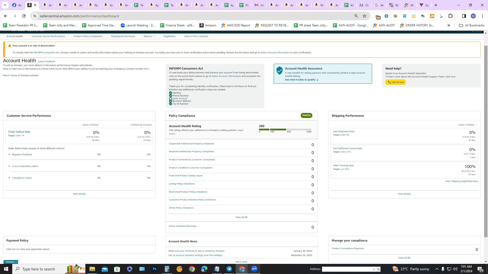
Task: Go to Product Policy Compliance tab
Action: [88, 36]
